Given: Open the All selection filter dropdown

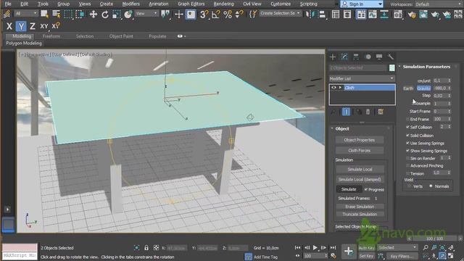Looking at the screenshot, I should click(26, 14).
